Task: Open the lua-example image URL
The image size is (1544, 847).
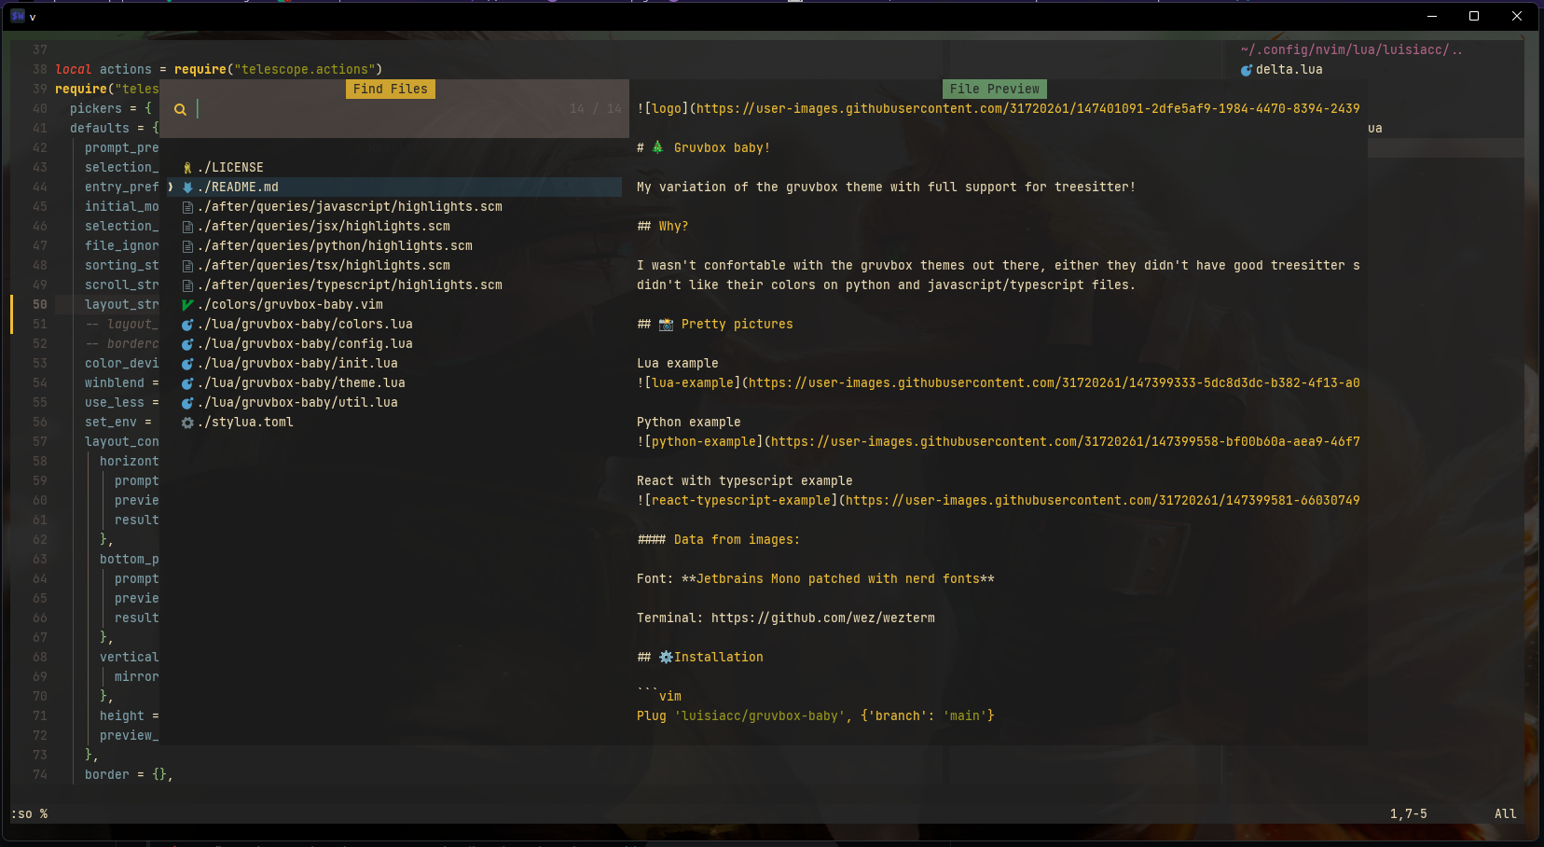Action: 1055,383
